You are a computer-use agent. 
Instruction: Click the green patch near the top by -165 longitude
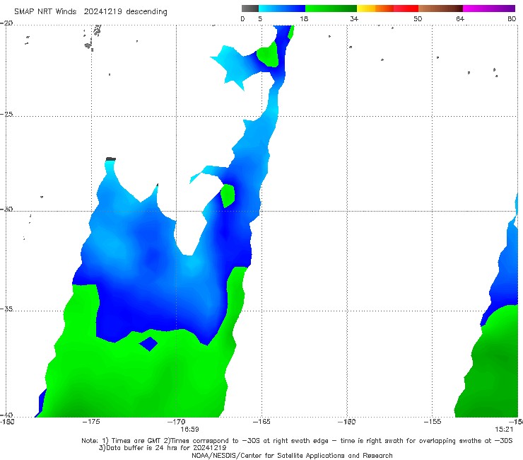click(268, 55)
